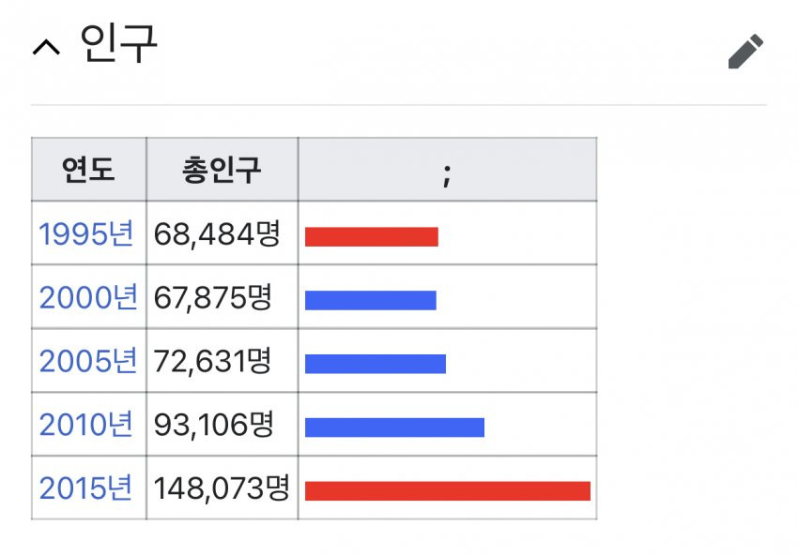Image resolution: width=798 pixels, height=555 pixels.
Task: Click the 연도 column header
Action: [88, 170]
